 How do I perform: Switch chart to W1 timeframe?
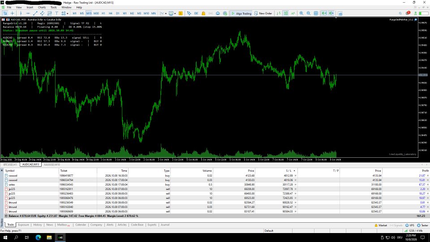[125, 13]
